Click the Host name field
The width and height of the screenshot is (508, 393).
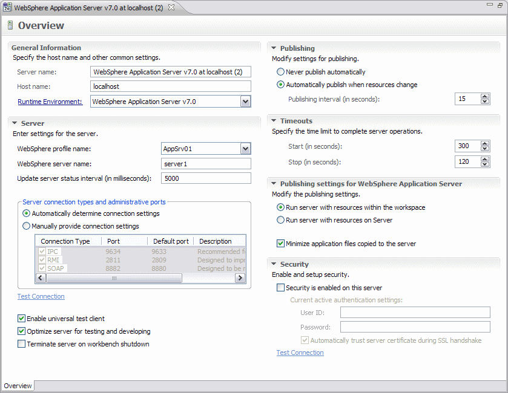(x=171, y=86)
